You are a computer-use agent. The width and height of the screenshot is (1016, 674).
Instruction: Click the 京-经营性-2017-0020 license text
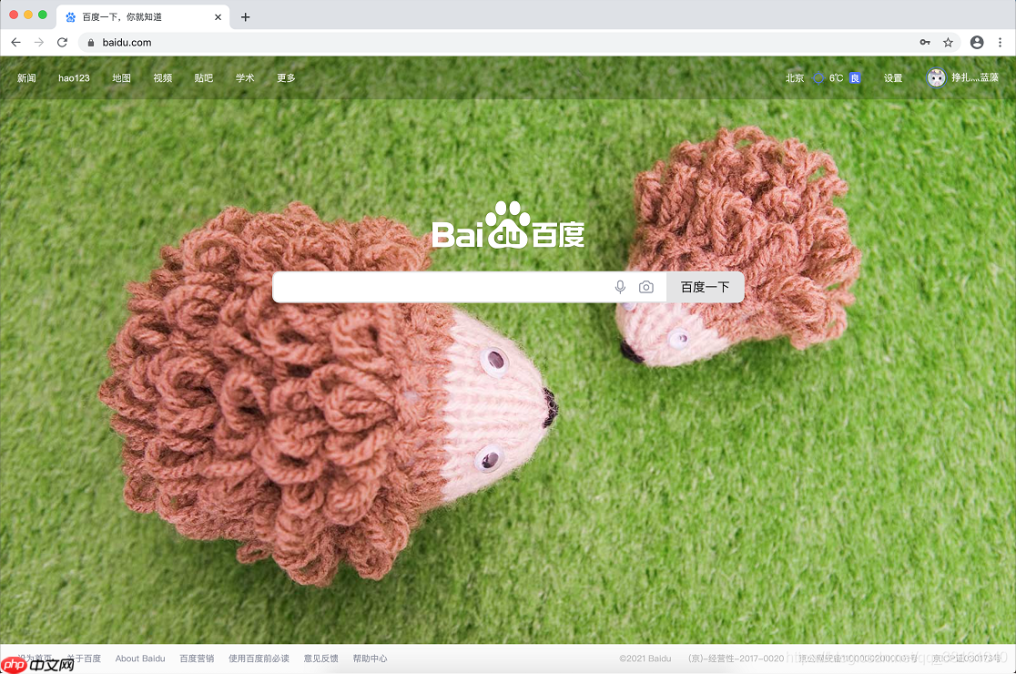point(737,659)
